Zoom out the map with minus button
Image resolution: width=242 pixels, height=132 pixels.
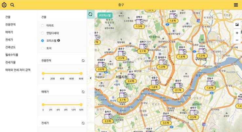(x=237, y=40)
